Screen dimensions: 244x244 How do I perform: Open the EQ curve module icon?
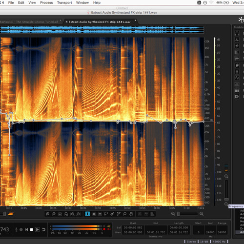pos(237,78)
